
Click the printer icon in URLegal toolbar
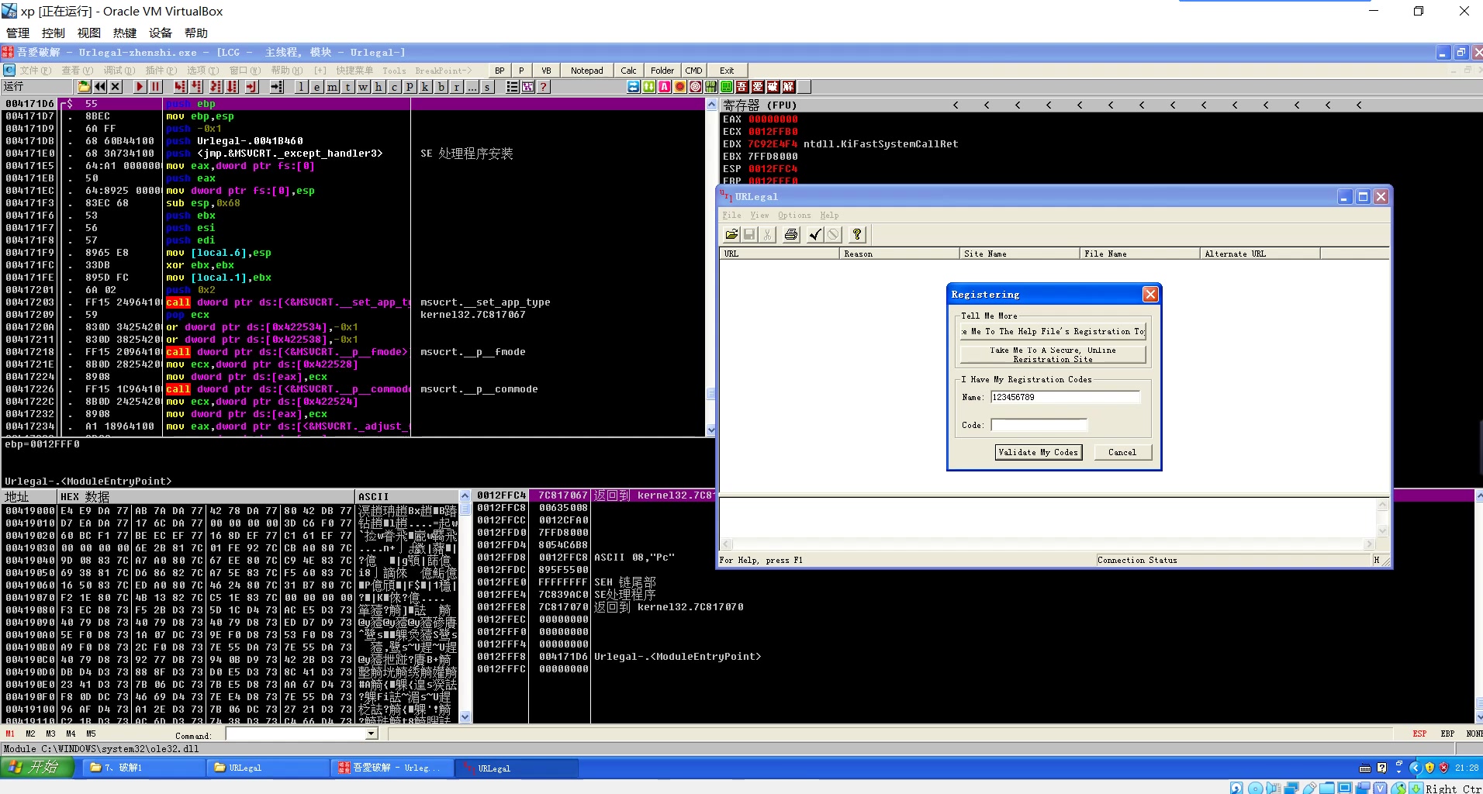[x=791, y=234]
